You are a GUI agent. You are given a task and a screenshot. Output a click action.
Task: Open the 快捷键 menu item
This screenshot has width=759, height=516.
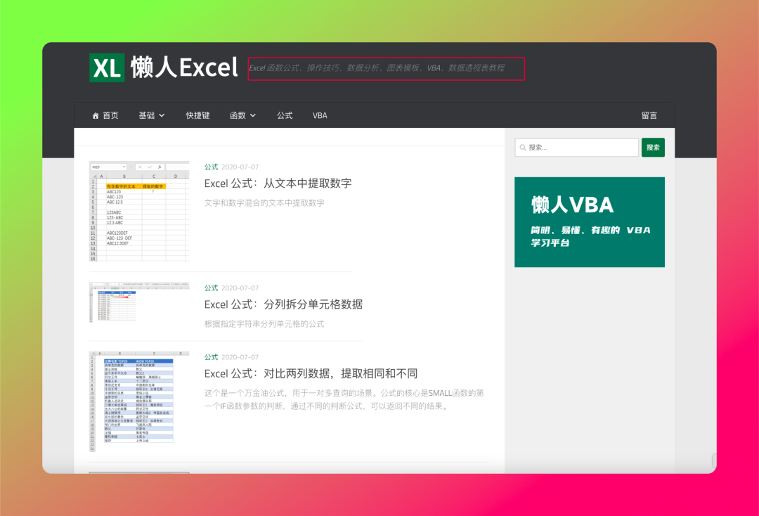pyautogui.click(x=197, y=116)
